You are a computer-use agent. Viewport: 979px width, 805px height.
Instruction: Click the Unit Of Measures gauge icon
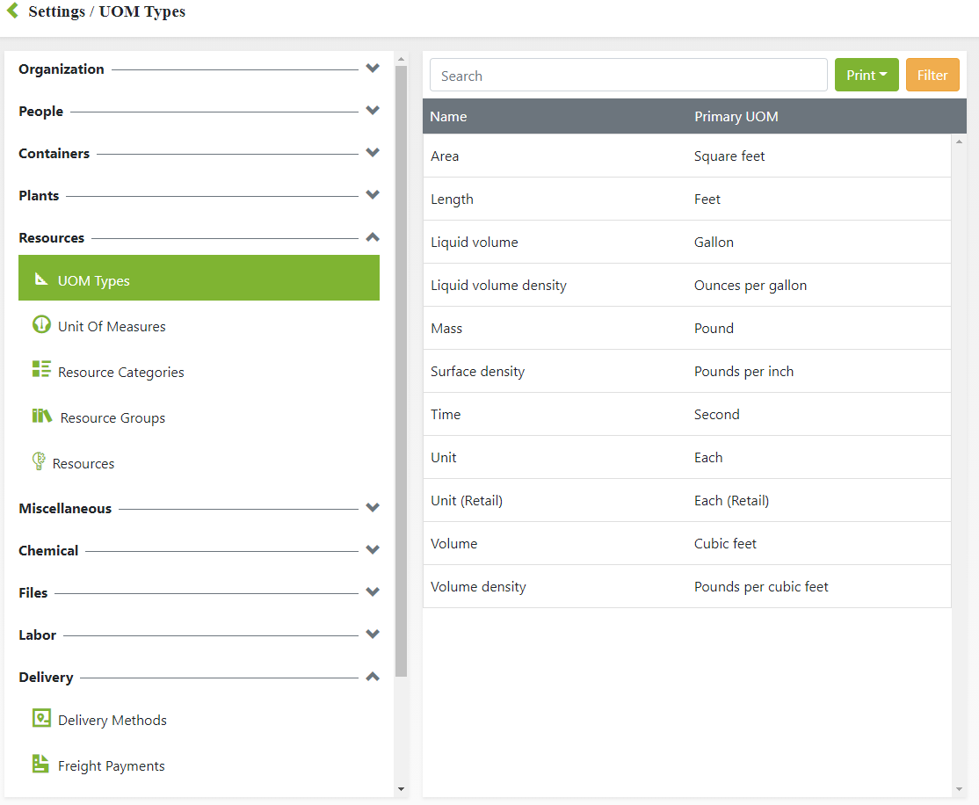40,324
